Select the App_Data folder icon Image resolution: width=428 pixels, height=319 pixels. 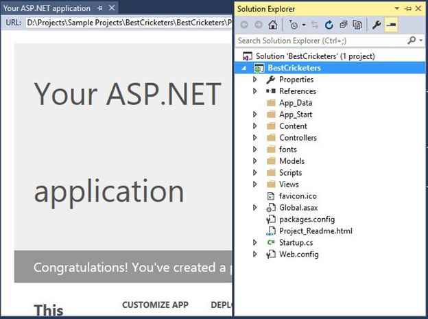(271, 103)
